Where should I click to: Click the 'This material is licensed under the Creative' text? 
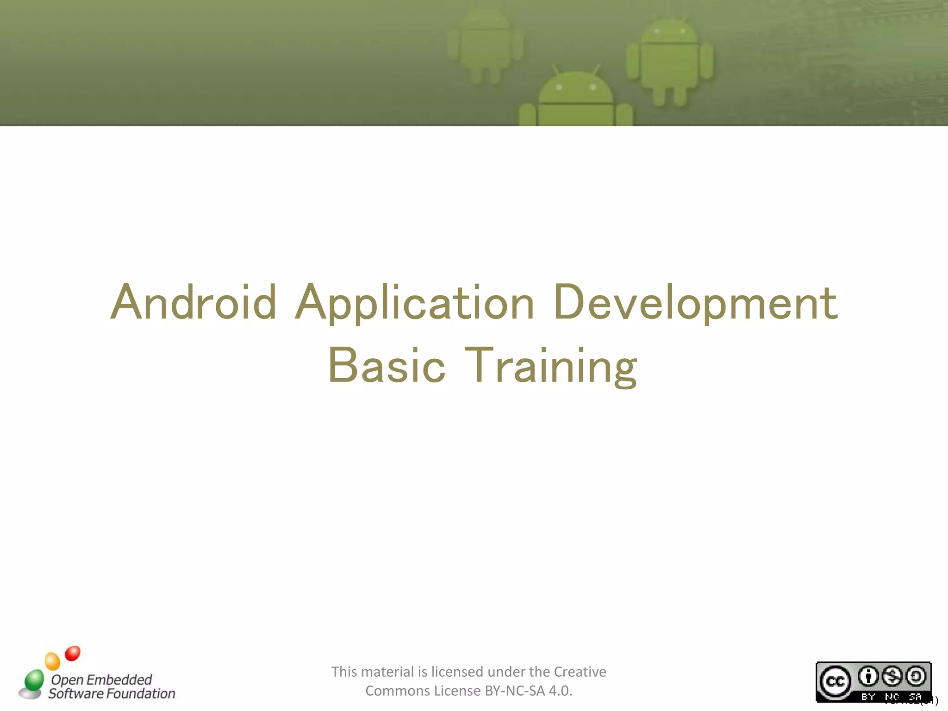[468, 672]
